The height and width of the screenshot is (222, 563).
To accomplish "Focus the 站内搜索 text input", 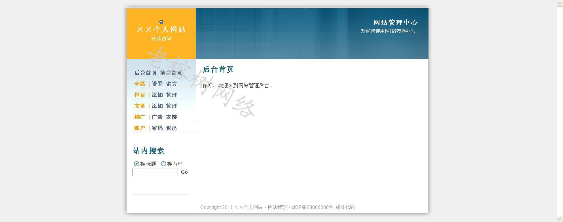I will (155, 172).
